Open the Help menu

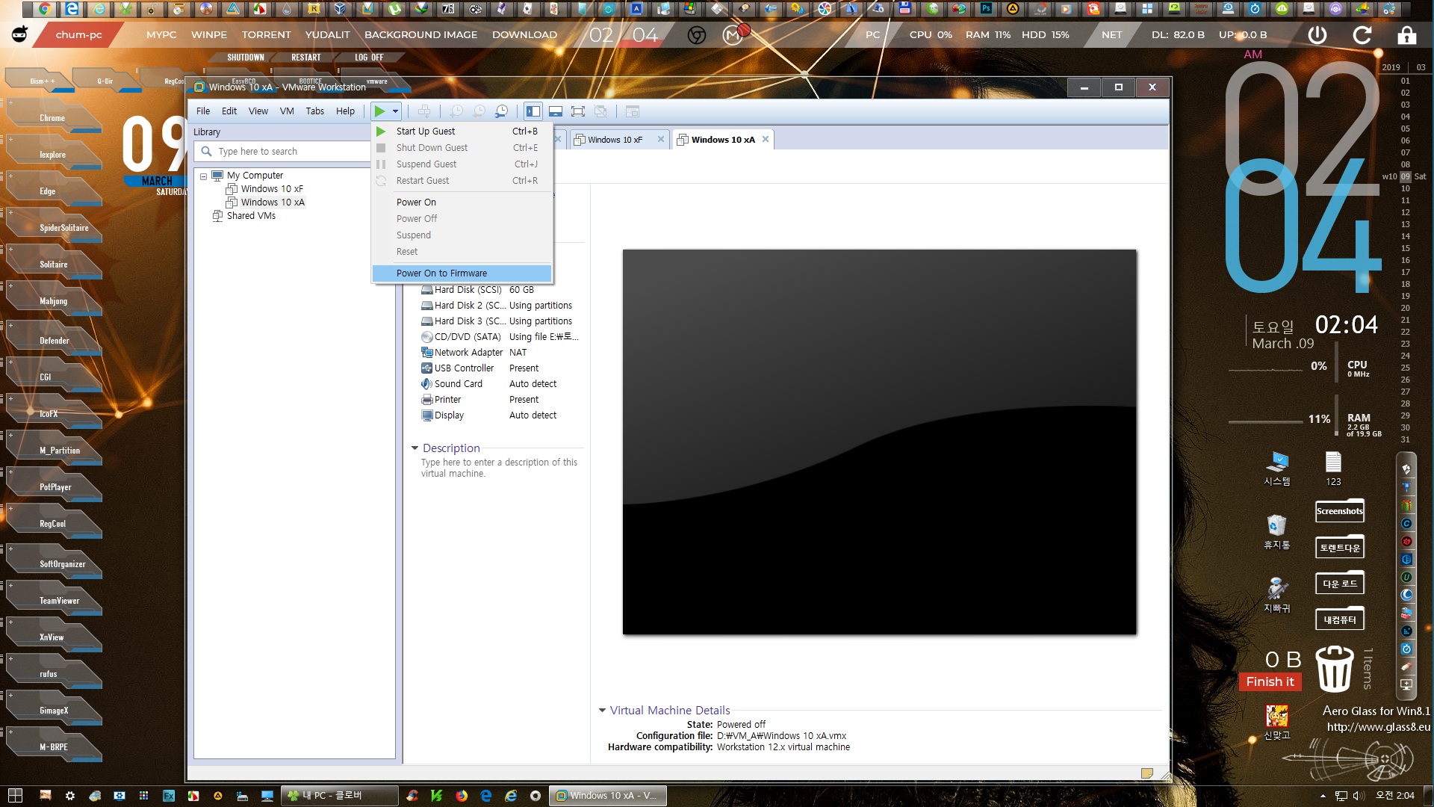pos(345,111)
